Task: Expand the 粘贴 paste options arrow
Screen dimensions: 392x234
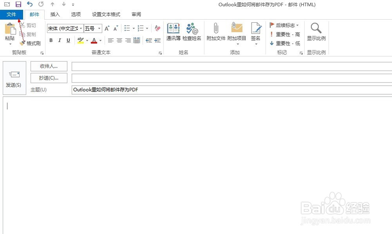Action: [x=10, y=44]
